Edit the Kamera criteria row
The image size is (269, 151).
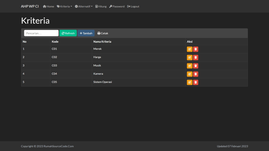[190, 74]
